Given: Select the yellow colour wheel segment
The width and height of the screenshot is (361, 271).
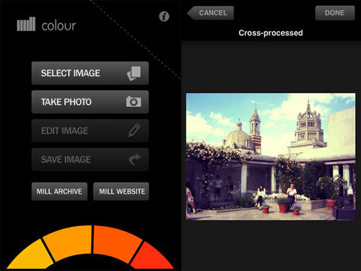Looking at the screenshot, I should point(31,256).
